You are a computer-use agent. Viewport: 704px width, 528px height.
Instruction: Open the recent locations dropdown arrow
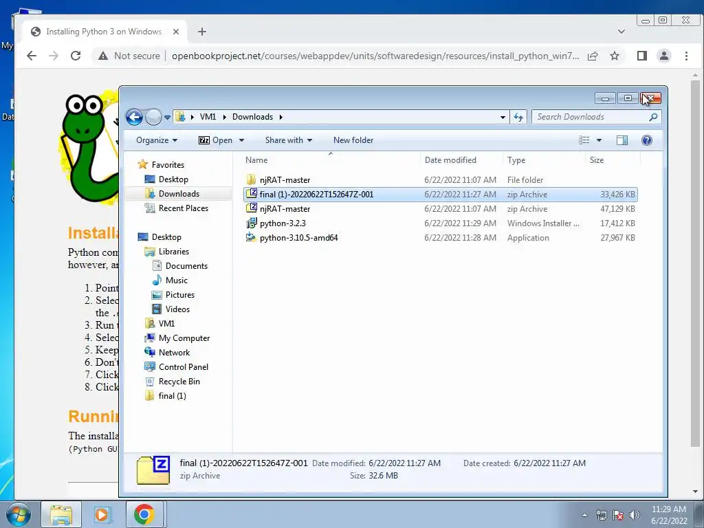coord(168,118)
